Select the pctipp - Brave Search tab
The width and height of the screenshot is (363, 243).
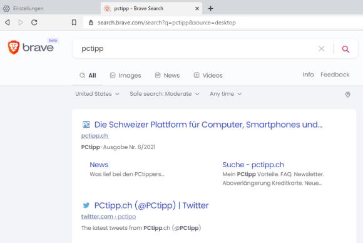[x=151, y=8]
